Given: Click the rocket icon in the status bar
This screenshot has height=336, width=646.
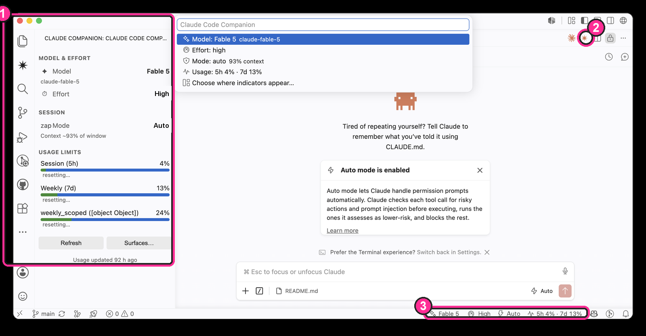Looking at the screenshot, I should coord(93,314).
